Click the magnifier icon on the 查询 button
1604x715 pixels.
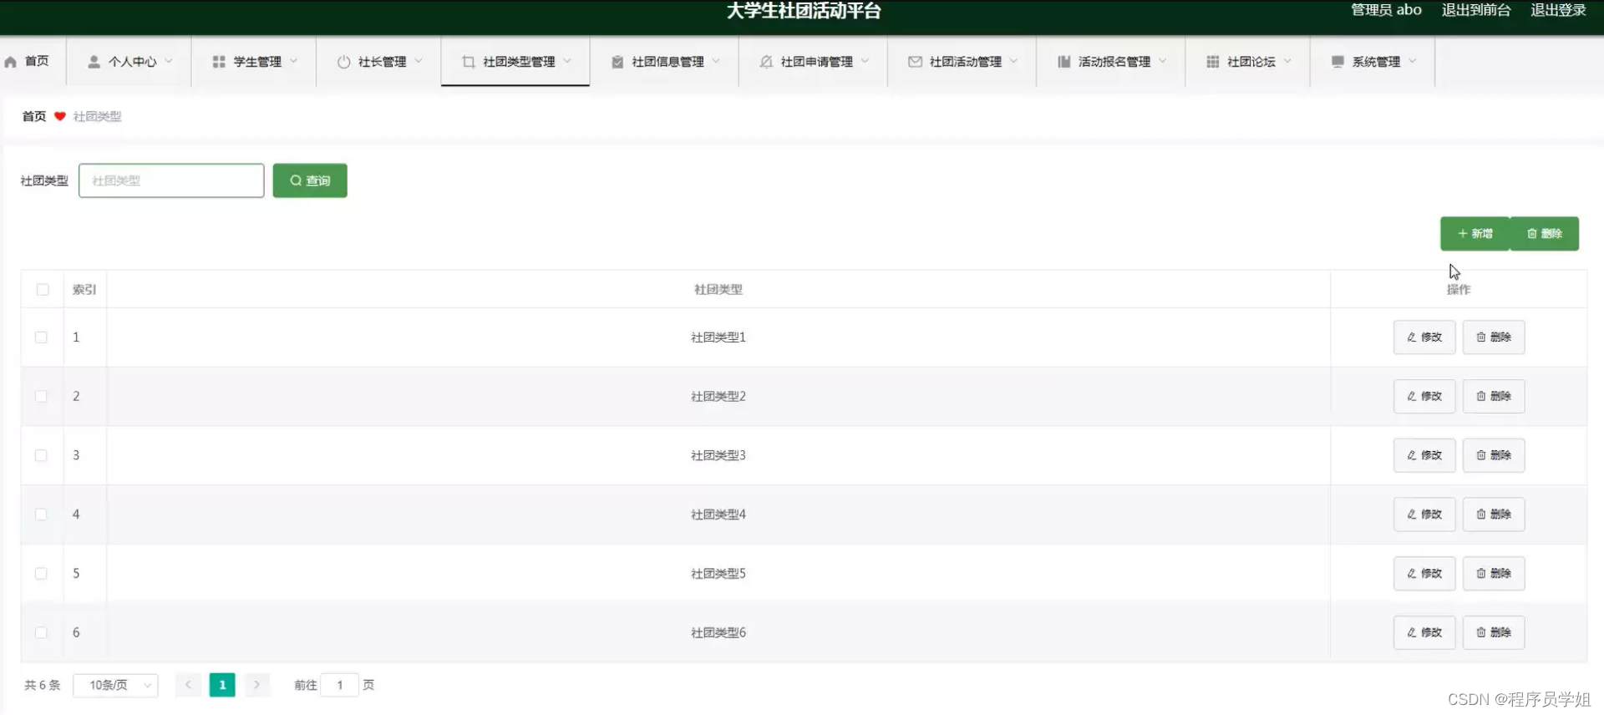[x=296, y=180]
